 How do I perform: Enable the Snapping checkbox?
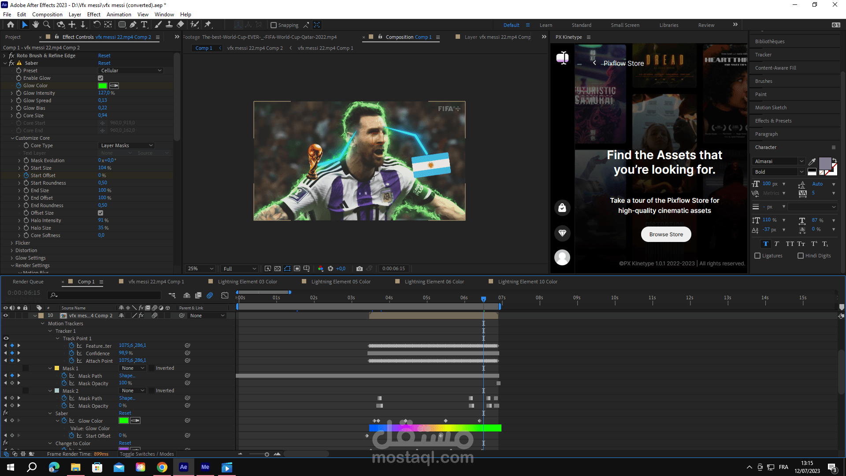point(274,25)
